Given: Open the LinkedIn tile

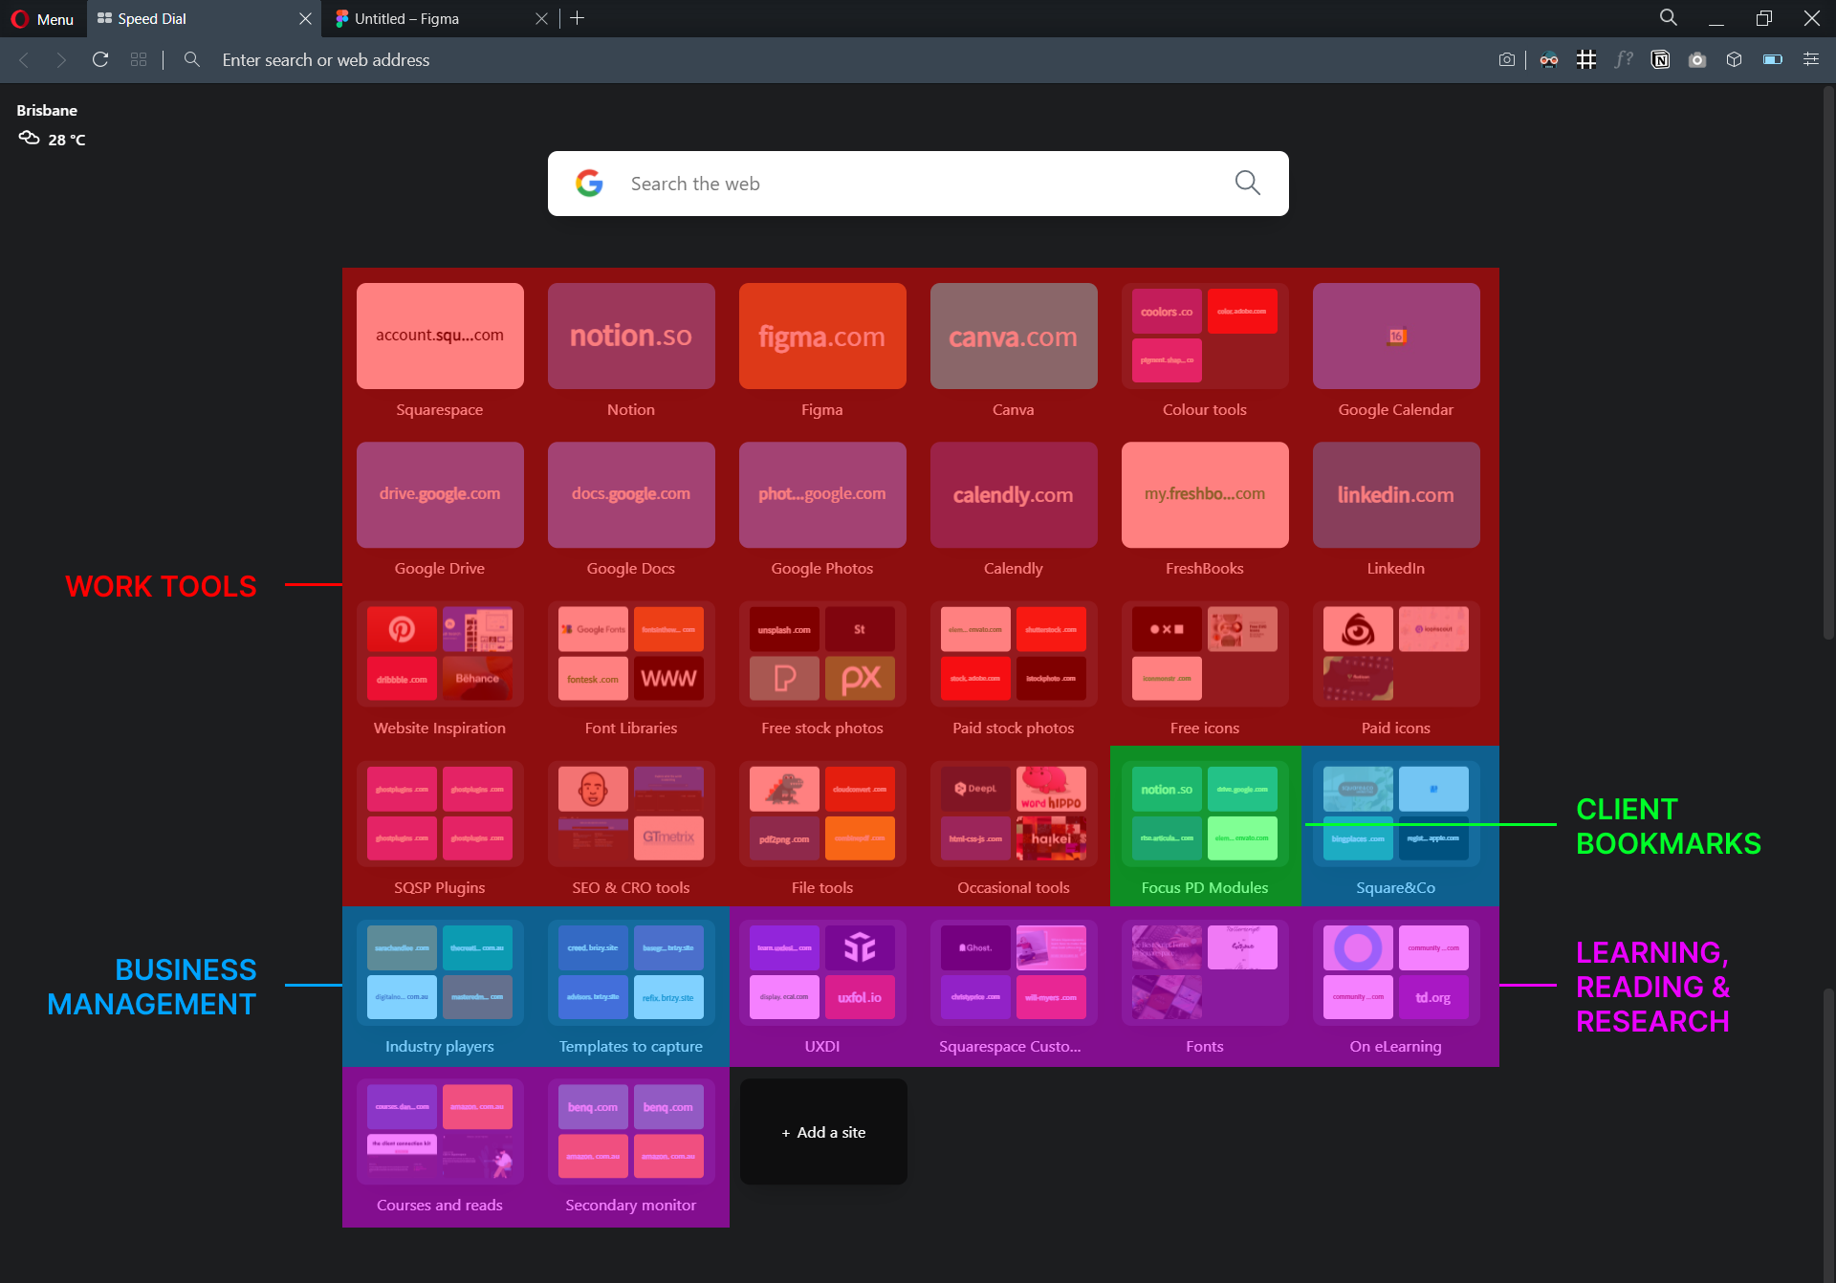Looking at the screenshot, I should [1396, 494].
